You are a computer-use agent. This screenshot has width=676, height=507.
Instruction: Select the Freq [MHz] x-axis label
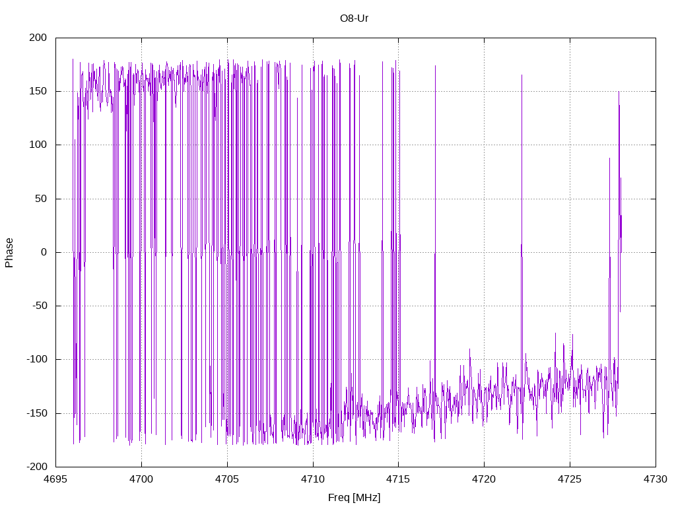(354, 497)
